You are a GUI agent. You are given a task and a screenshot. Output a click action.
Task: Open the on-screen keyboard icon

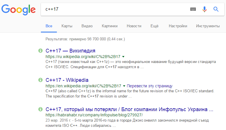pos(193,9)
